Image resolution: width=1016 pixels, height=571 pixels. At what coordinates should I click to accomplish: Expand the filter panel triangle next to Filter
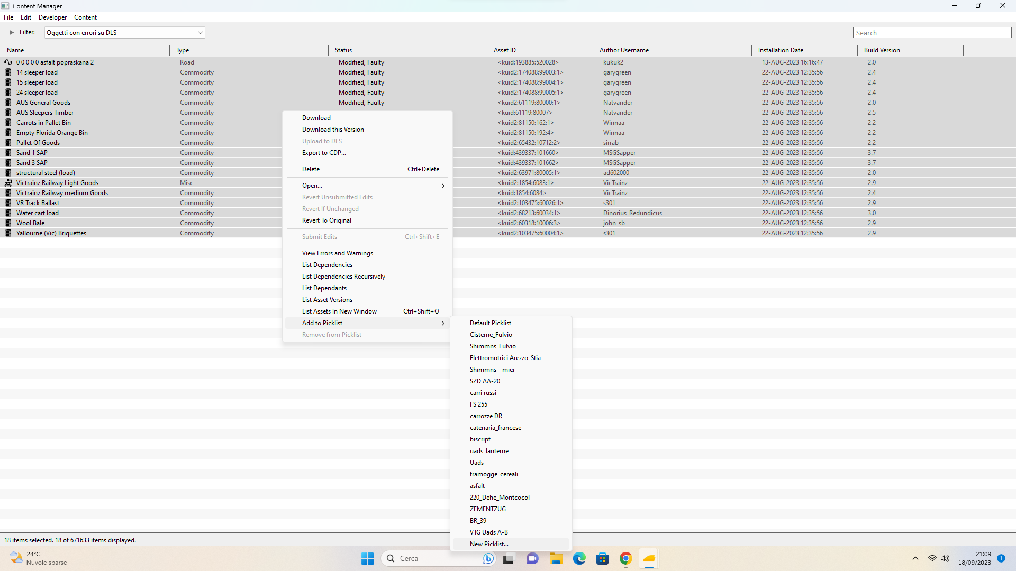[x=11, y=33]
